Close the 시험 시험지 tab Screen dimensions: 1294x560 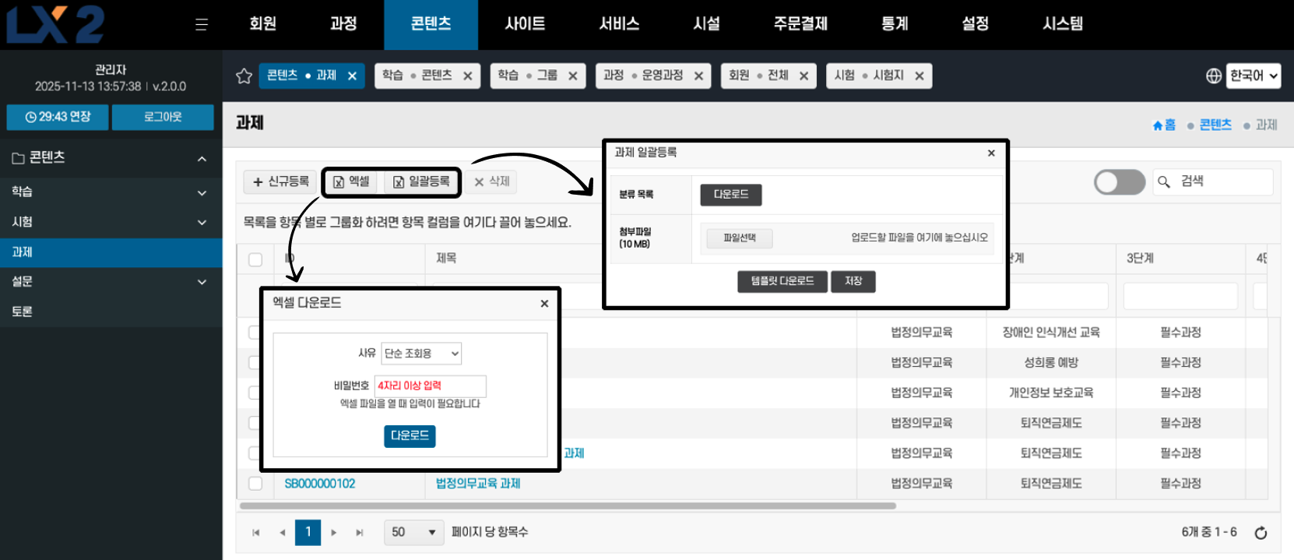coord(920,76)
